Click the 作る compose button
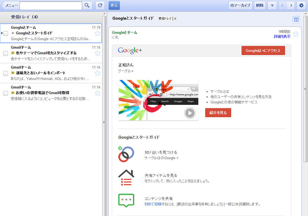 tap(114, 5)
